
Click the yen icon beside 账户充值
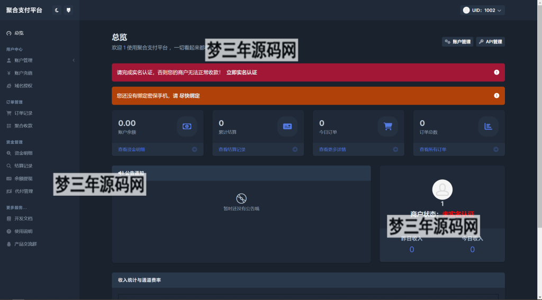click(9, 73)
